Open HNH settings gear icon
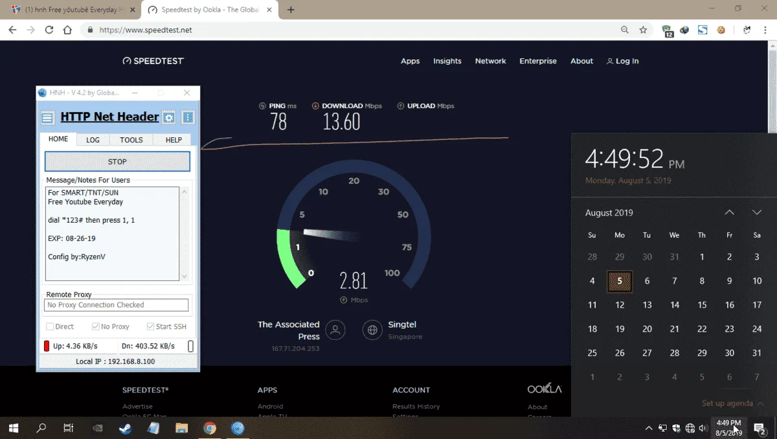This screenshot has width=777, height=439. 169,118
